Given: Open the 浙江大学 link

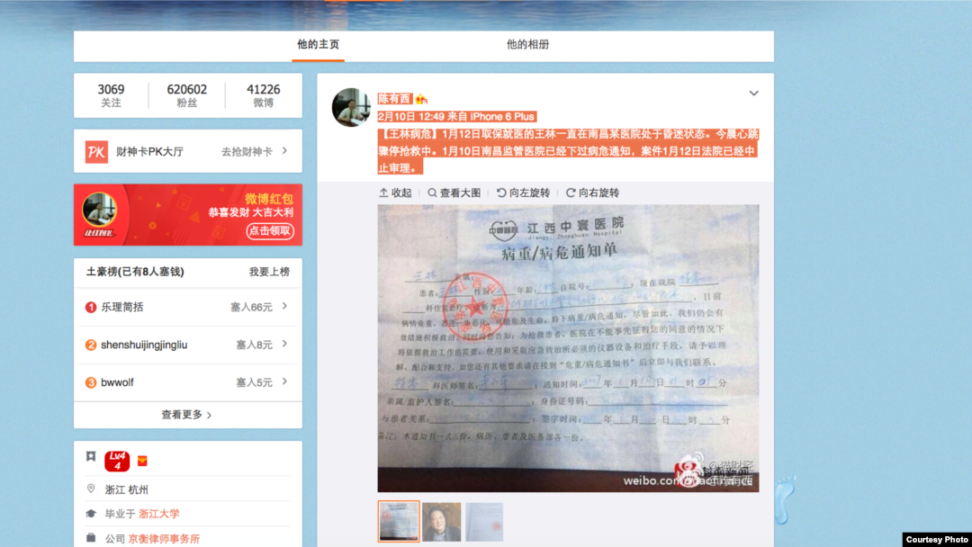Looking at the screenshot, I should pos(158,515).
